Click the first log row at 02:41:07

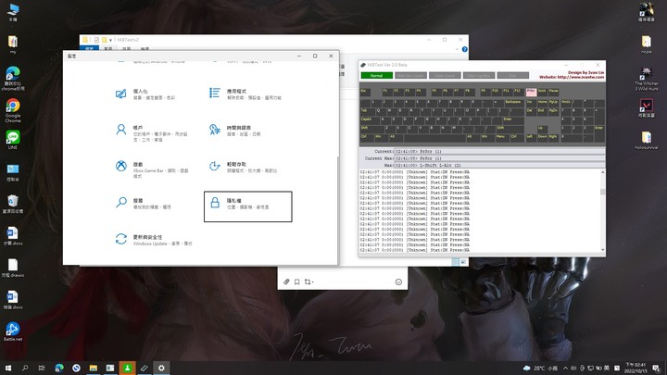point(415,172)
